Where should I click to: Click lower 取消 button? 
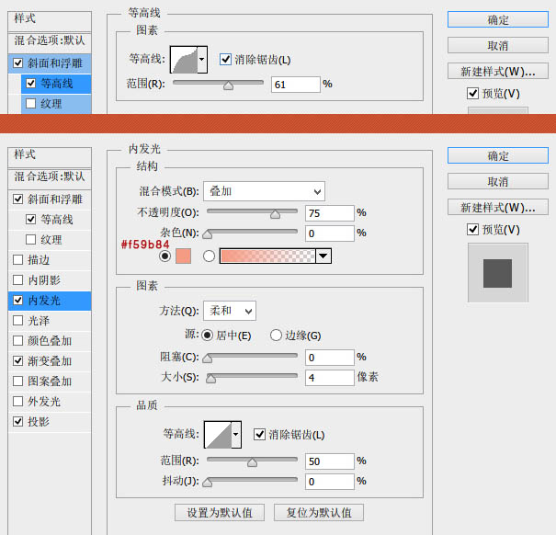498,182
